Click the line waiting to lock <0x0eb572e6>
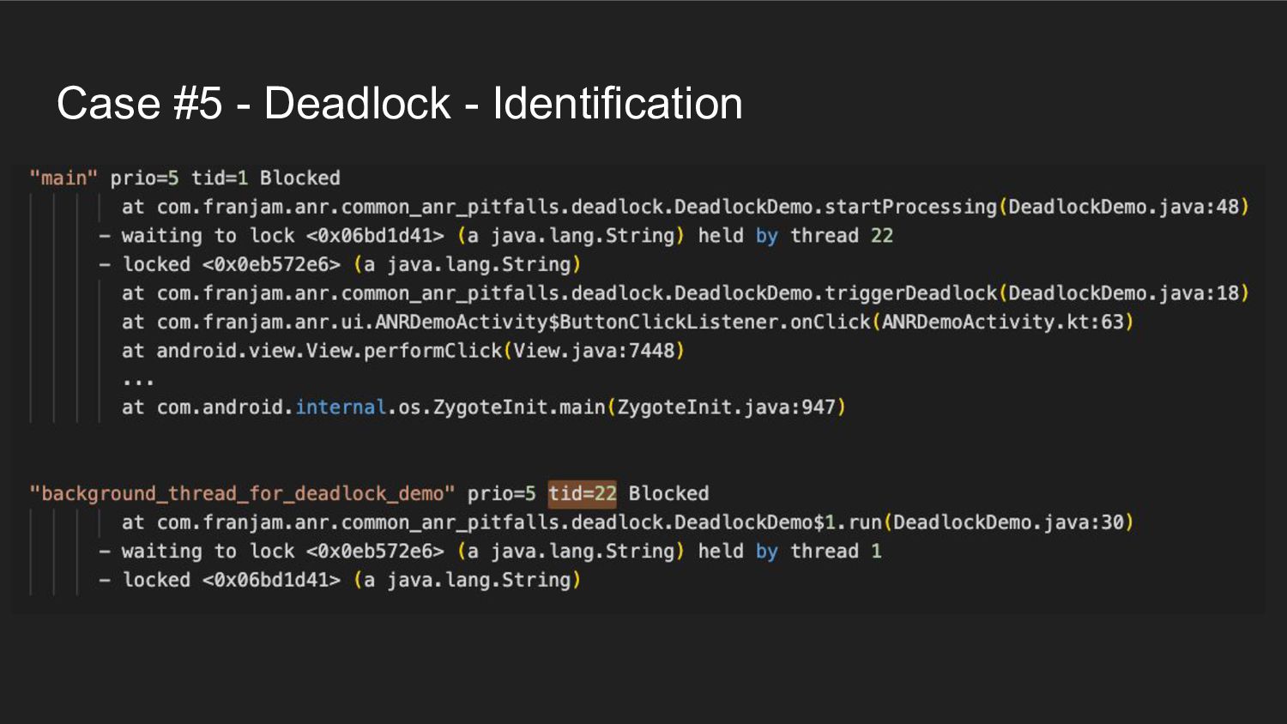This screenshot has width=1287, height=724. pos(490,551)
